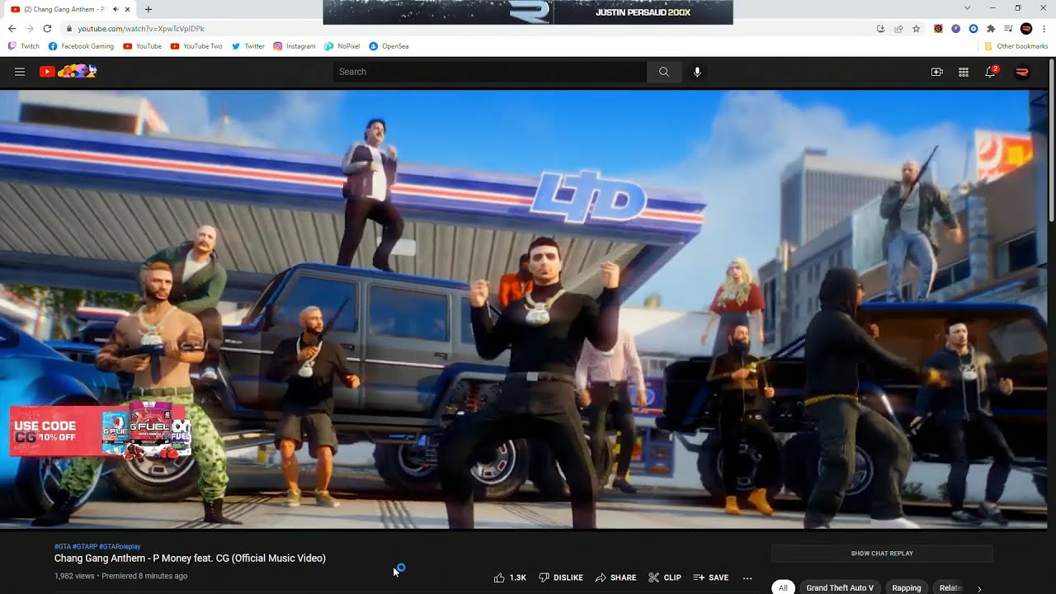The width and height of the screenshot is (1056, 594).
Task: Click the browser address bar URL
Action: coord(141,28)
